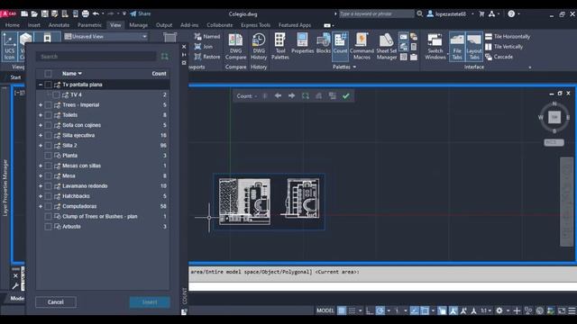Check the select-all header checkbox
The height and width of the screenshot is (324, 577).
pos(48,74)
